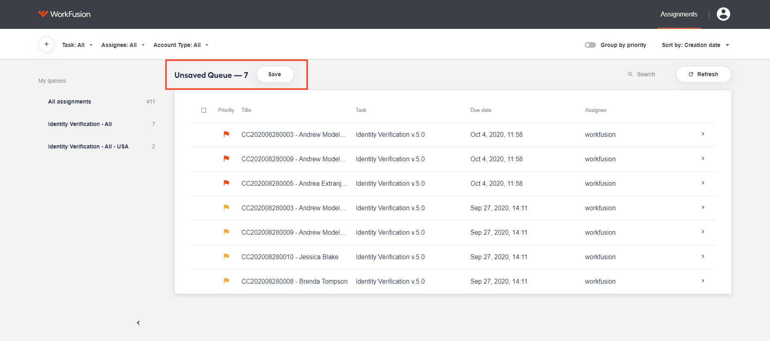The image size is (770, 341).
Task: Open assignment CC202008280010 - Jessica Blake title
Action: 290,257
